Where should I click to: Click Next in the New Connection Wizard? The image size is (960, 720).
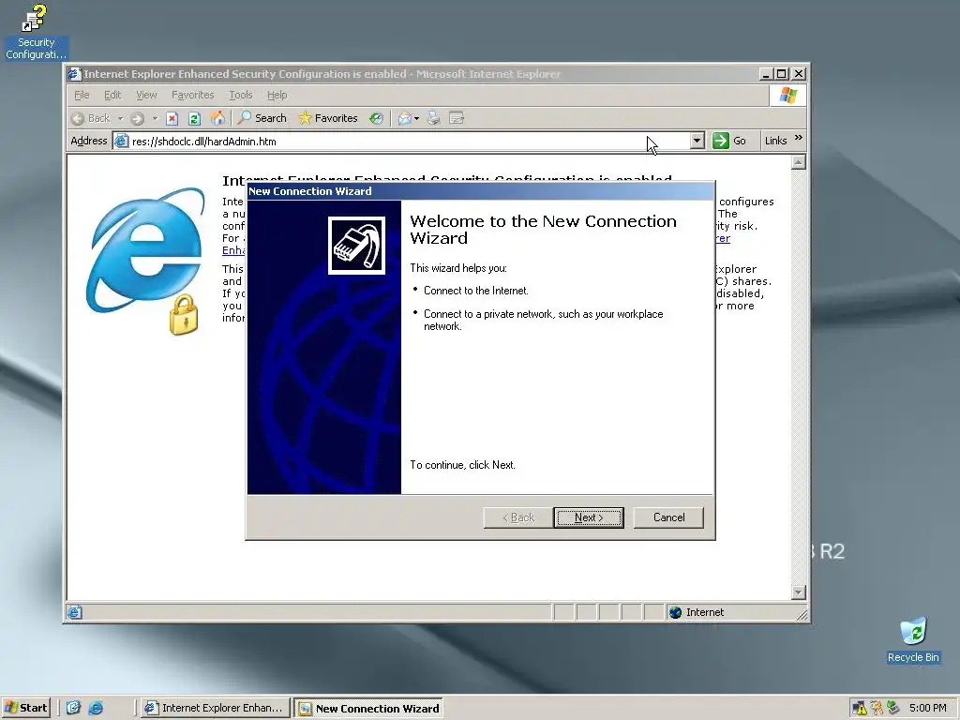tap(589, 517)
